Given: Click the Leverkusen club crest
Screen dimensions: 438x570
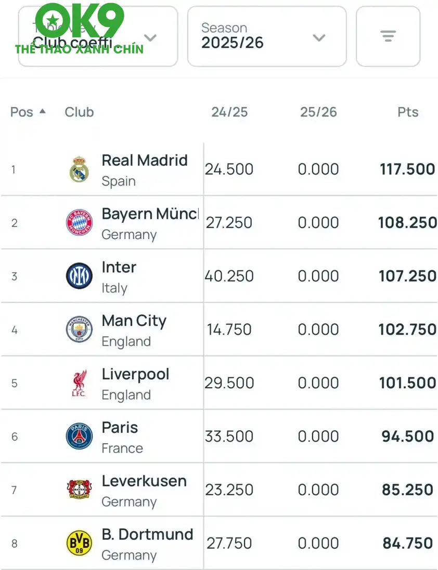Looking at the screenshot, I should point(79,489).
